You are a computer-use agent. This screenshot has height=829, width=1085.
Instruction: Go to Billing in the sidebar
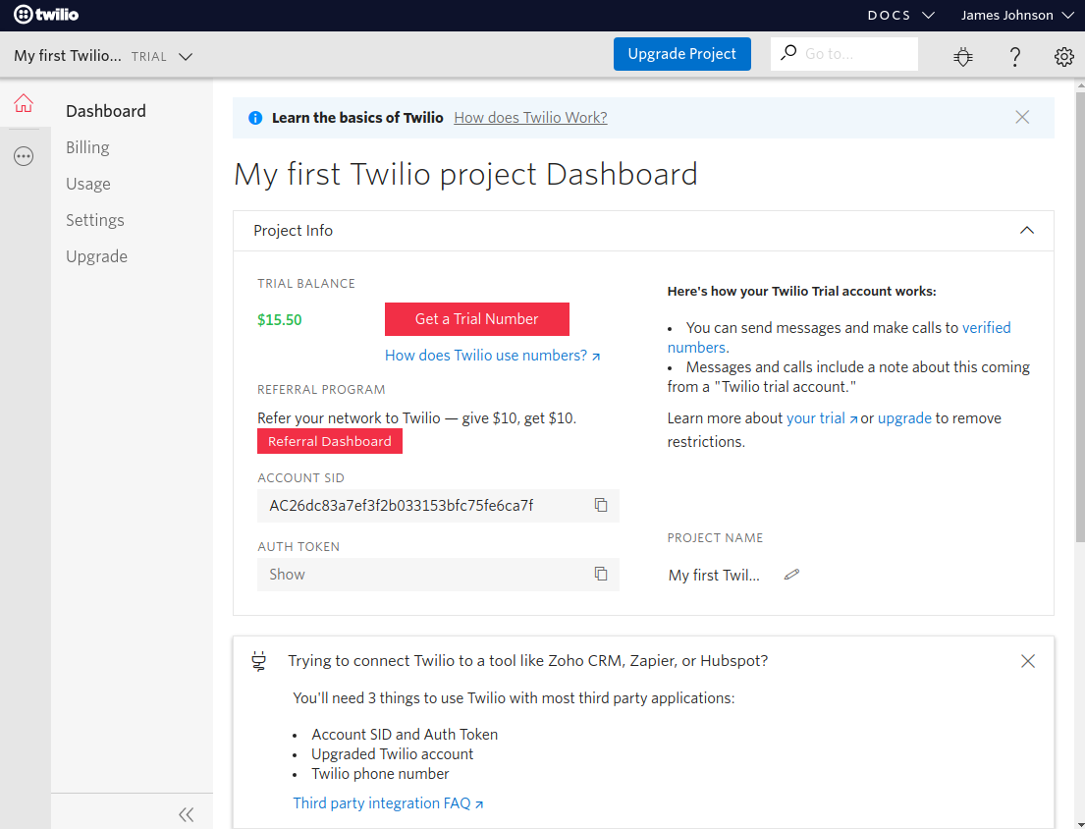[x=87, y=147]
